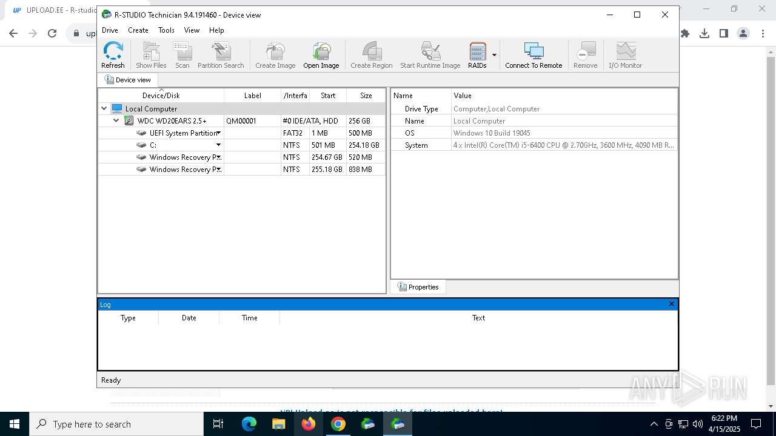The image size is (776, 436).
Task: Click the Scan toolbar icon
Action: point(182,55)
